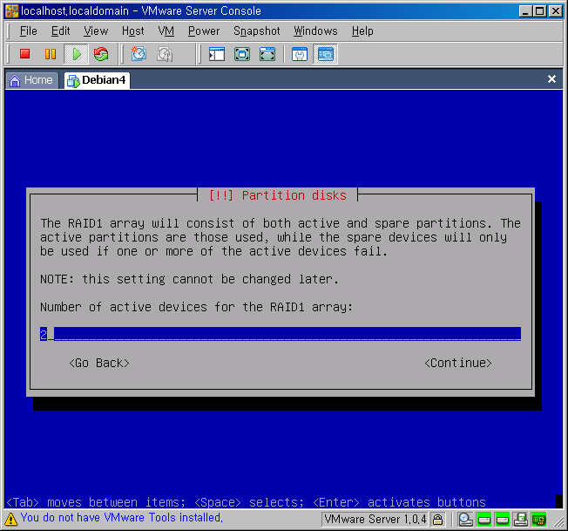Click the lock icon in the status bar
Viewport: 568px width, 531px height.
pos(438,520)
